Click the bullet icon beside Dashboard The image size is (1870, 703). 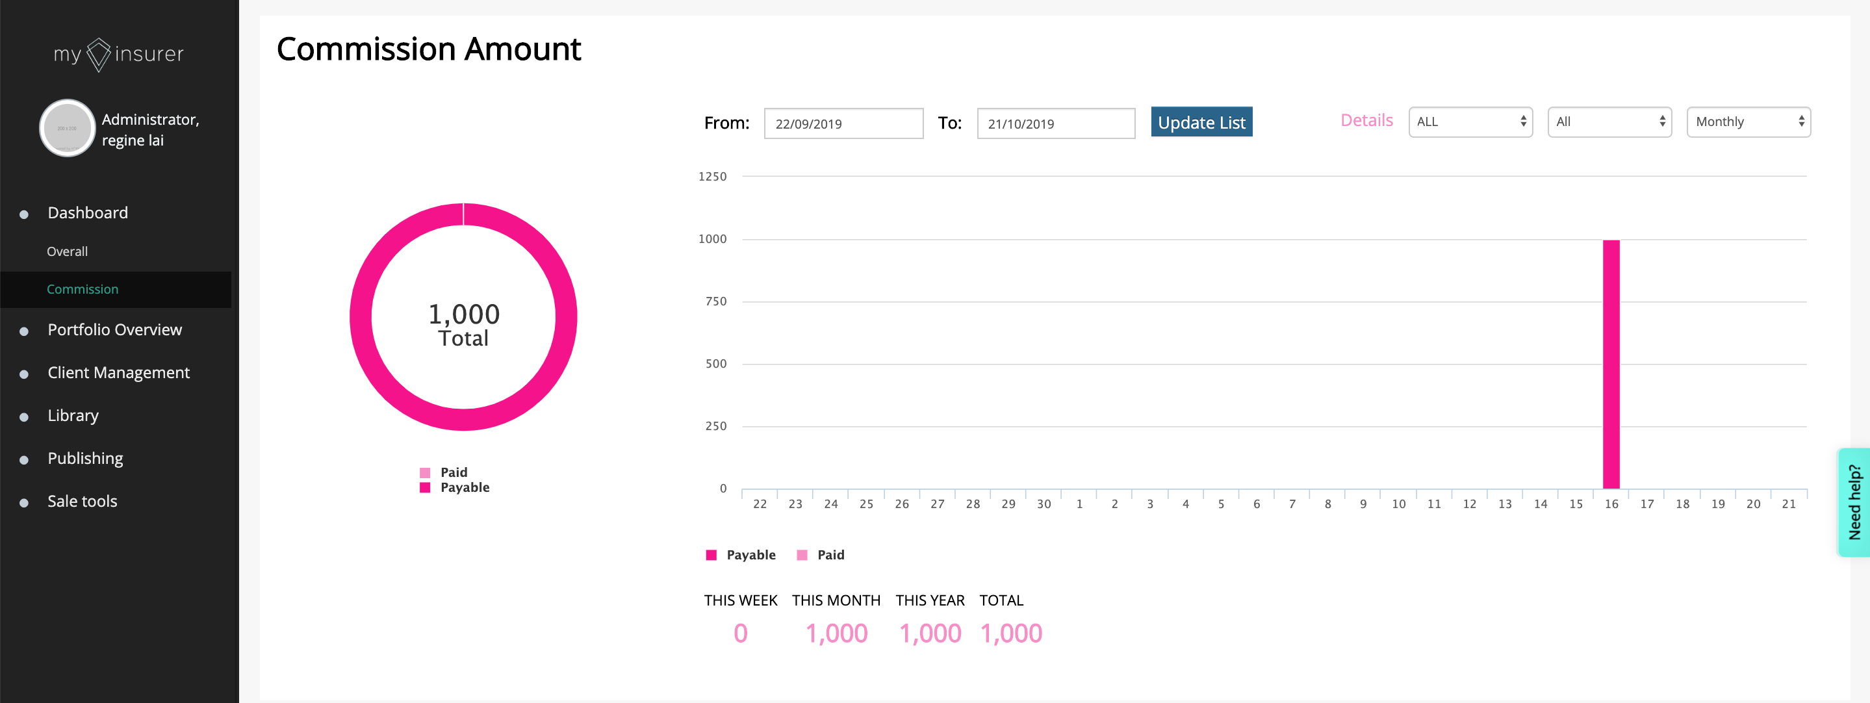click(x=24, y=214)
